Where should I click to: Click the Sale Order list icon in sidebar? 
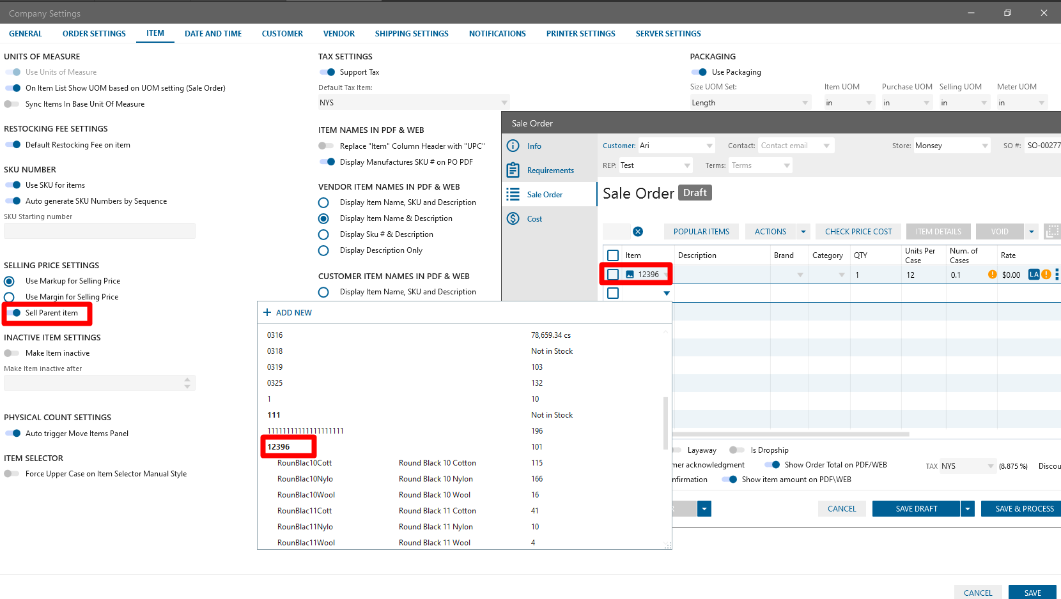[x=513, y=195]
